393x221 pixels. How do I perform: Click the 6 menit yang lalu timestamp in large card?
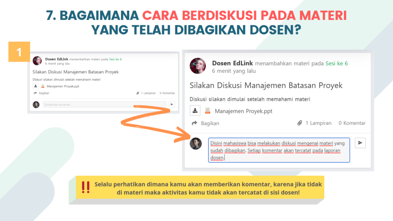pyautogui.click(x=234, y=71)
